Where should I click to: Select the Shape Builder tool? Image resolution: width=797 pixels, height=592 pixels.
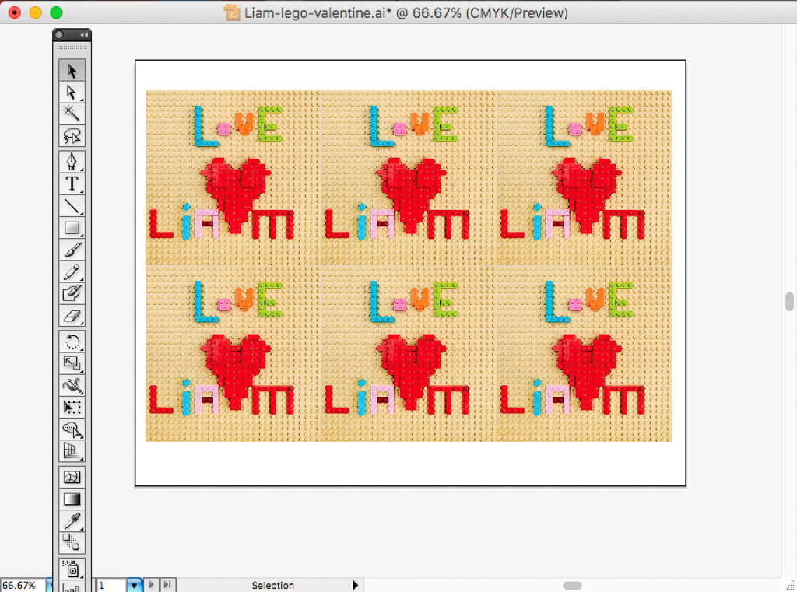click(72, 430)
